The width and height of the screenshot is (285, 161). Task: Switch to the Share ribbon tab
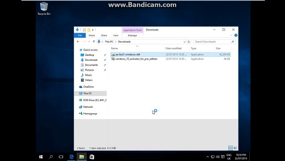(x=104, y=35)
